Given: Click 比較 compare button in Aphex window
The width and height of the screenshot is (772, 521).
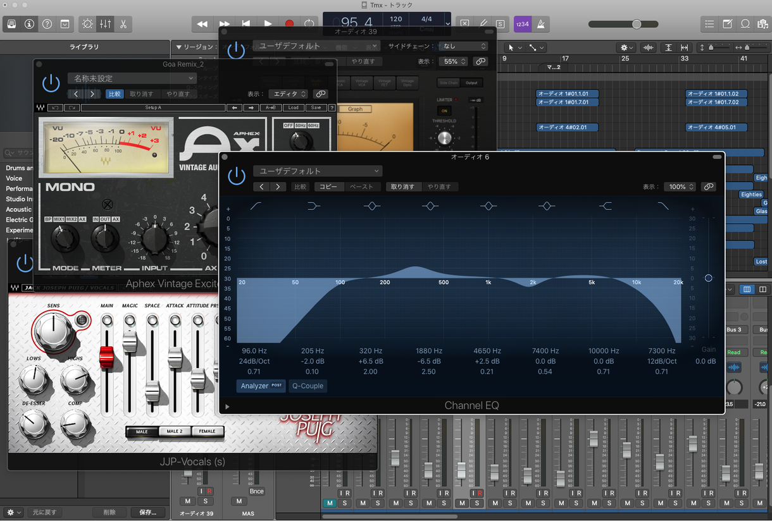Looking at the screenshot, I should tap(115, 94).
